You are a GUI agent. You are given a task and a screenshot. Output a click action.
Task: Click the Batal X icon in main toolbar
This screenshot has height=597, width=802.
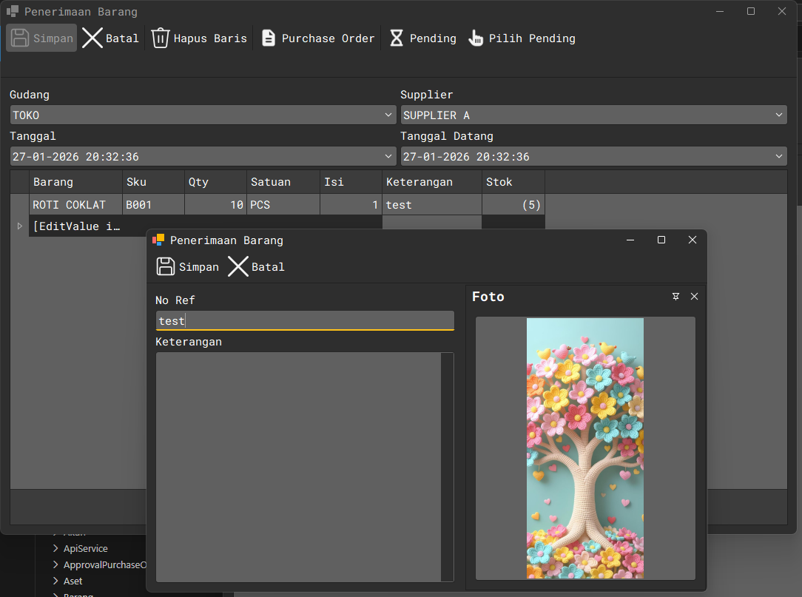pyautogui.click(x=92, y=38)
